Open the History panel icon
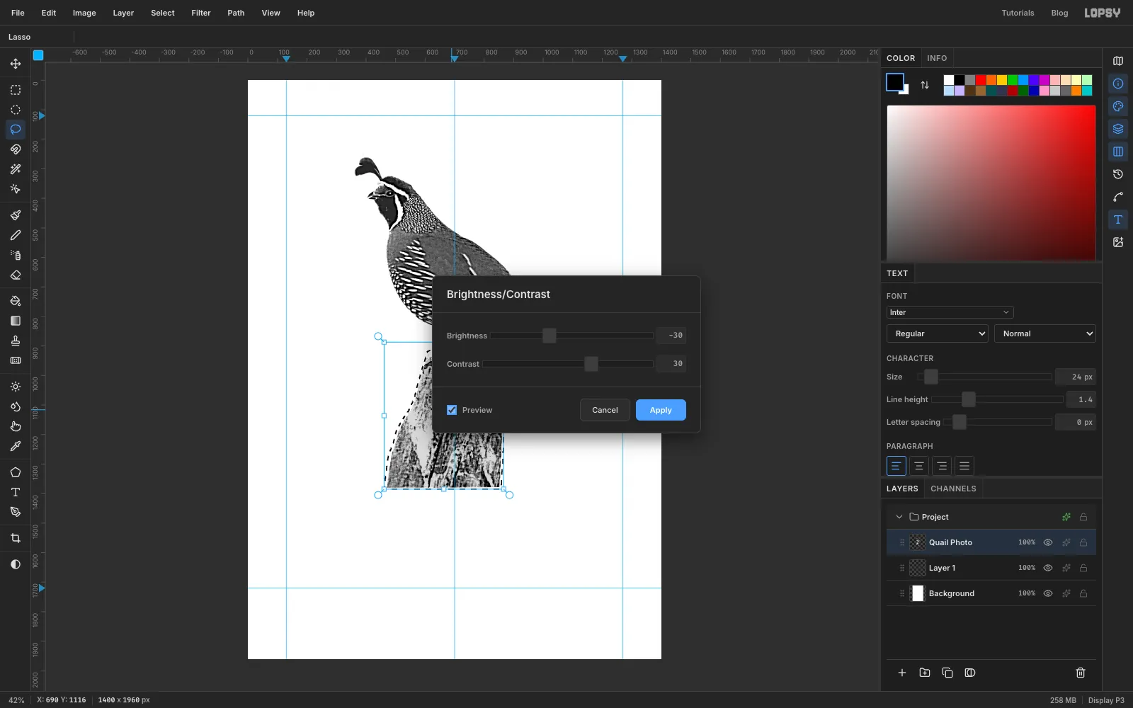This screenshot has height=708, width=1133. 1118,174
